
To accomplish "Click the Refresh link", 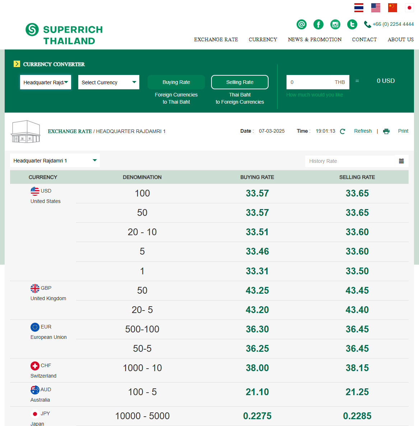I will point(363,131).
